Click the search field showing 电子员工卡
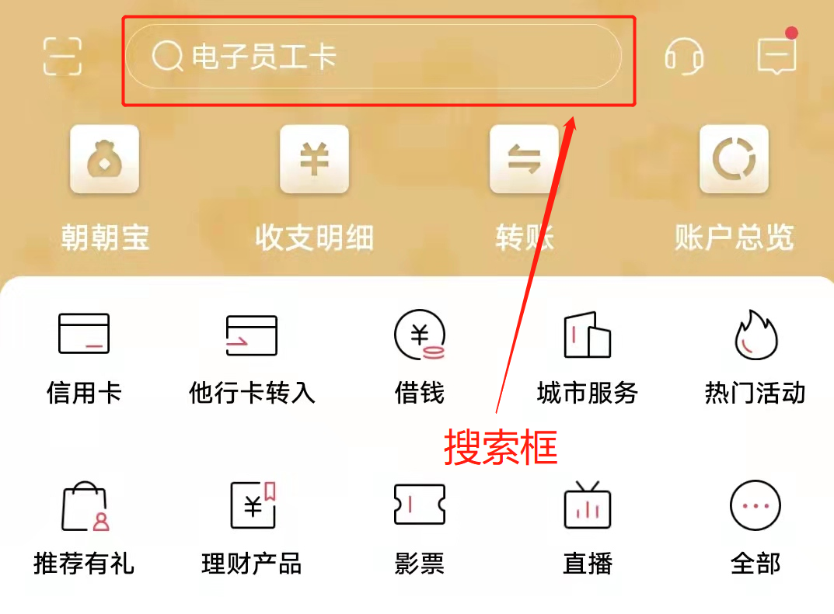834x614 pixels. coord(373,57)
